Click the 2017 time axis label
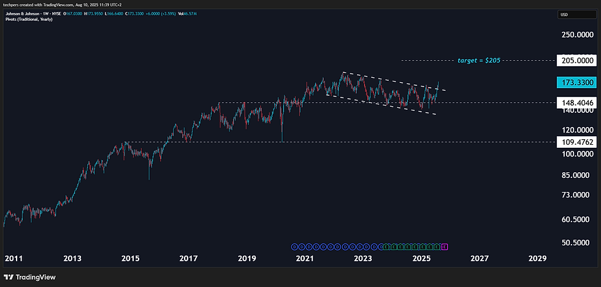Viewport: 601px width, 287px height. [x=189, y=259]
